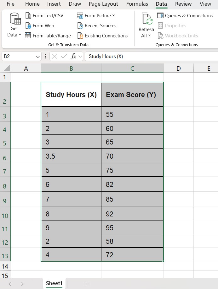Click the Properties button
The image size is (218, 289).
click(172, 26)
